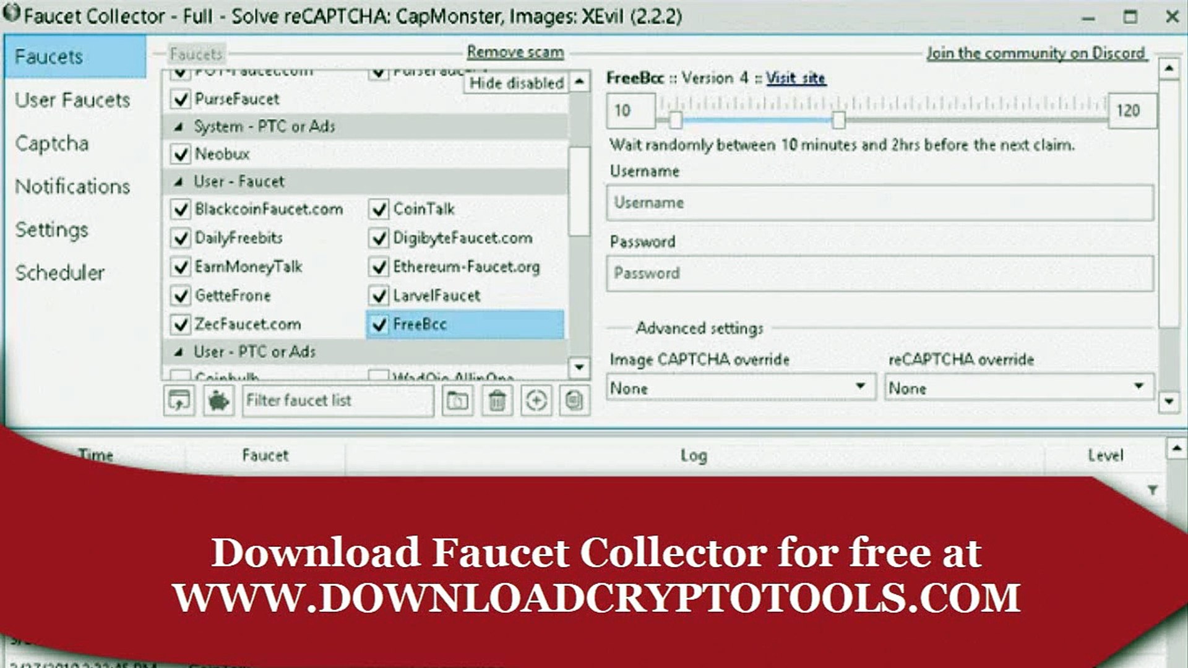Enable the ZecFaucet.com checkbox
This screenshot has width=1188, height=668.
[x=181, y=324]
